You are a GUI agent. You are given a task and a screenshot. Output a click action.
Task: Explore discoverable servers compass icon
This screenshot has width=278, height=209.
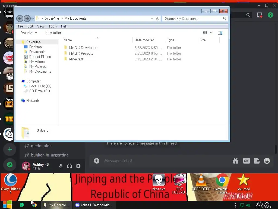pos(10,165)
